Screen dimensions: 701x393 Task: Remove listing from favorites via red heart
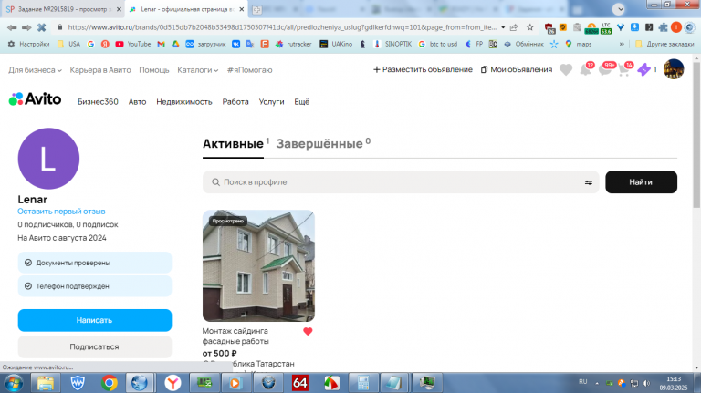[308, 331]
